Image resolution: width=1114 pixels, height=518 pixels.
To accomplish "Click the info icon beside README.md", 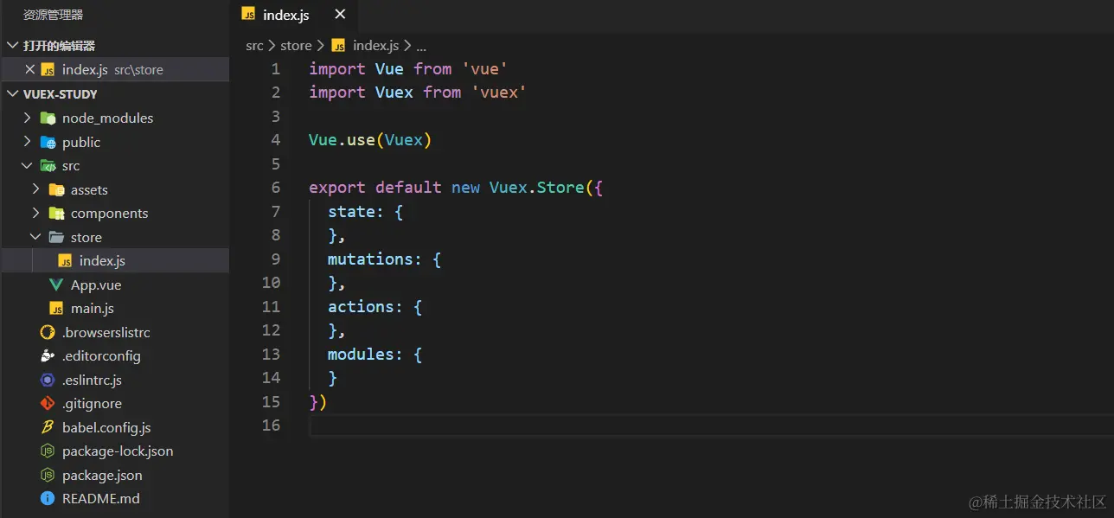I will click(x=48, y=498).
